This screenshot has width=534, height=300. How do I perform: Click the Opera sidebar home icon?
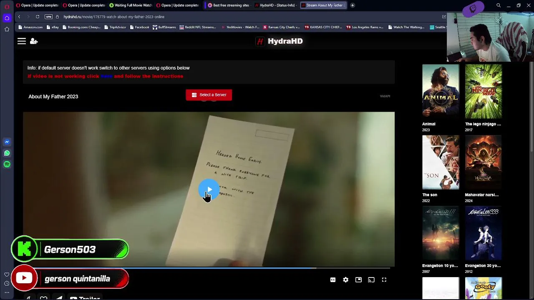(x=7, y=18)
